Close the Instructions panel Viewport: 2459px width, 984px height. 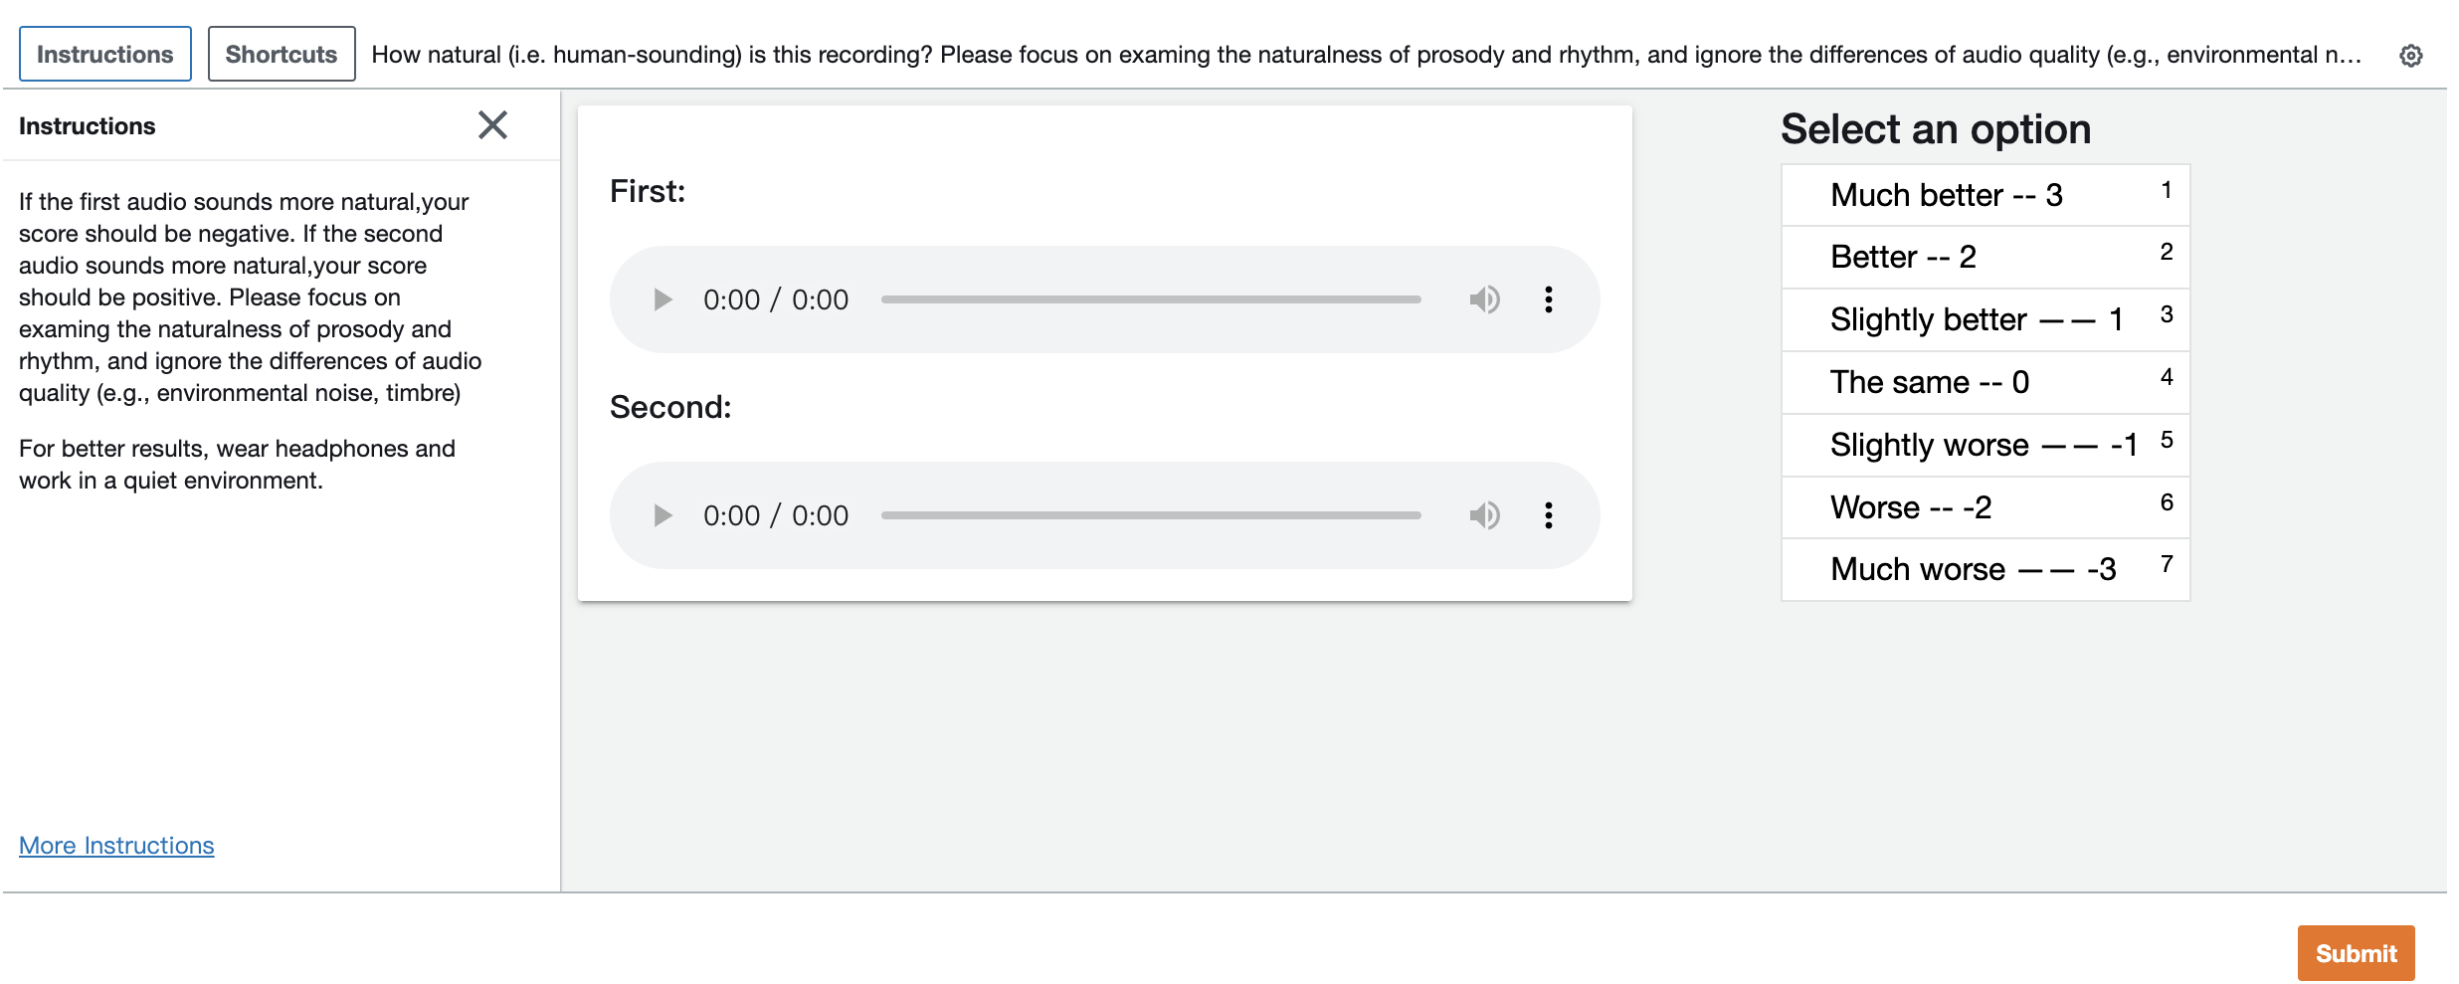tap(492, 125)
